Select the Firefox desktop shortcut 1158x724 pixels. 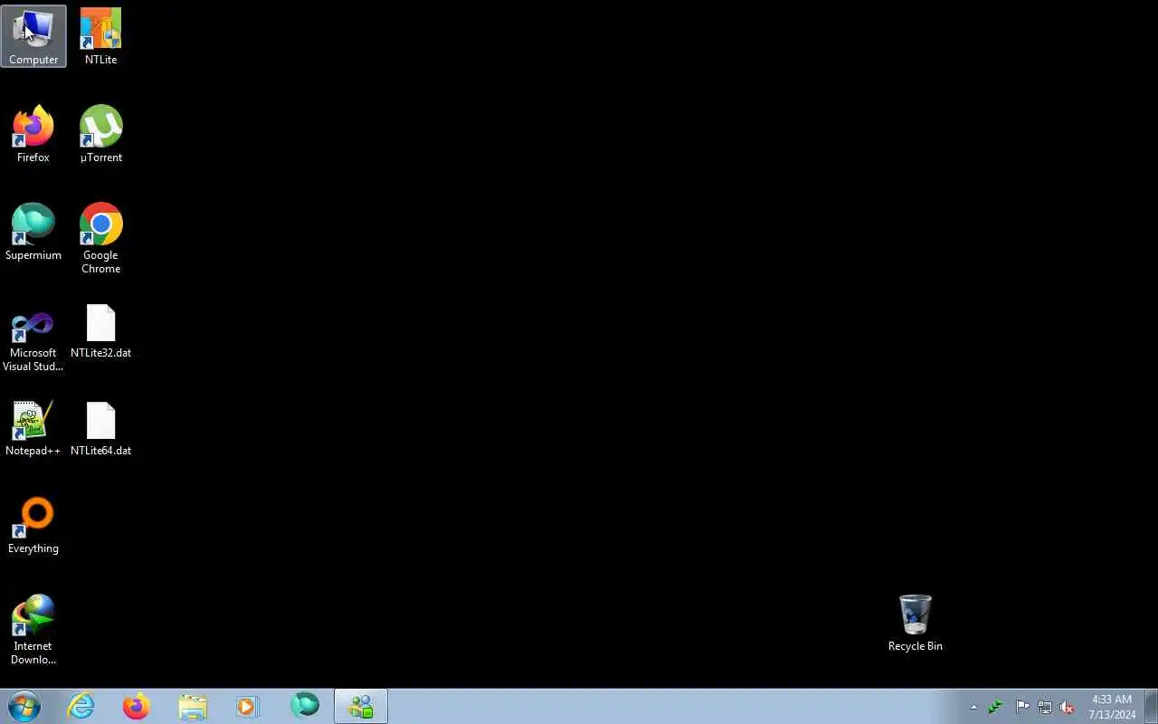(x=33, y=134)
